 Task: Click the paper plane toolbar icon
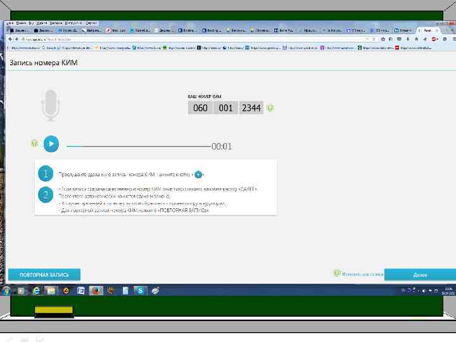tap(425, 39)
